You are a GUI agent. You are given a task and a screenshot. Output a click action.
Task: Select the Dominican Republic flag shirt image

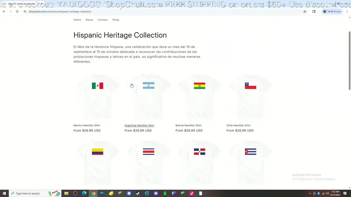pos(199,163)
